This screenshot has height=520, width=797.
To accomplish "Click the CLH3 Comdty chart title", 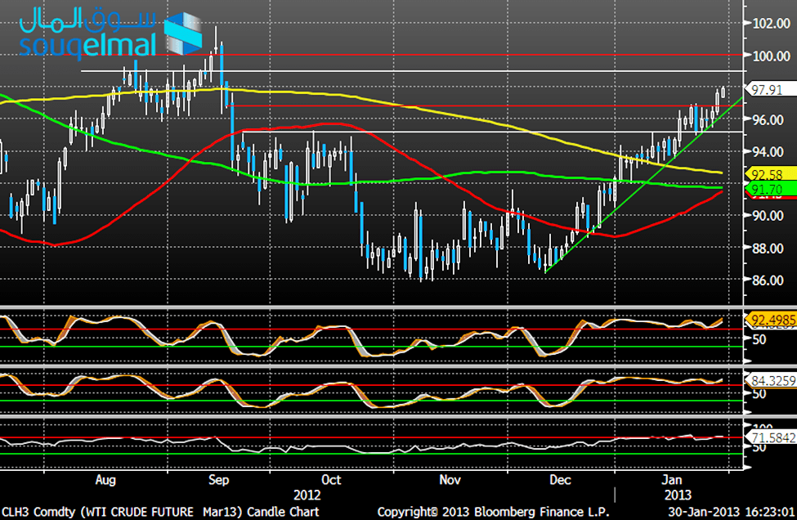I will click(160, 512).
